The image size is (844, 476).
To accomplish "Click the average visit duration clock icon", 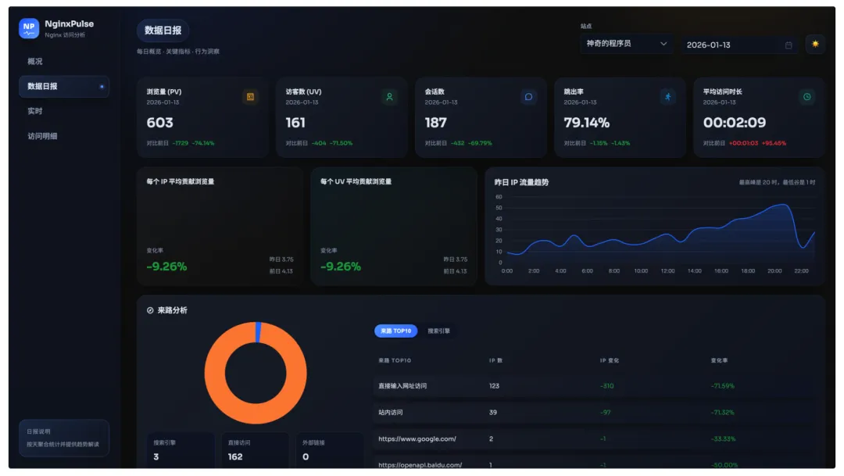I will tap(806, 97).
